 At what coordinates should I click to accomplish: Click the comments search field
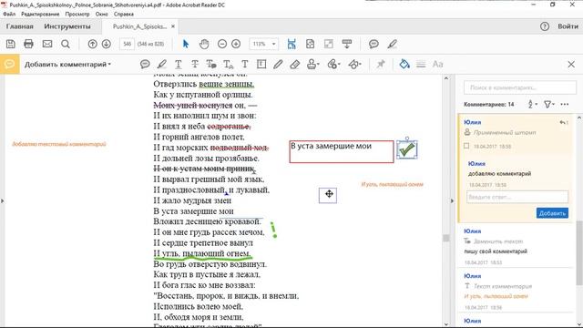pyautogui.click(x=520, y=87)
